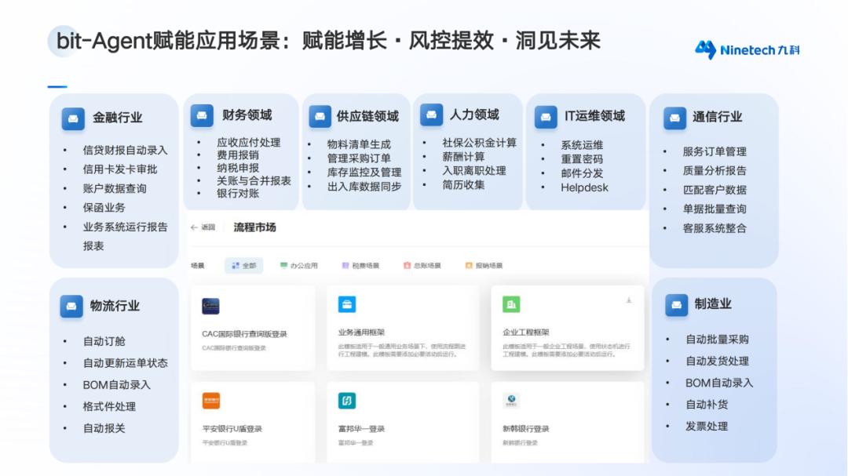Viewport: 848px width, 476px height.
Task: Click the 银行对账 bullet
Action: click(x=237, y=193)
